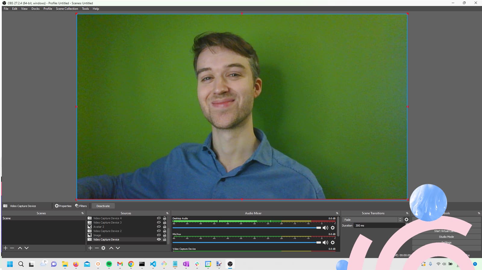Click the Deactivate button
Image resolution: width=482 pixels, height=270 pixels.
(x=103, y=206)
